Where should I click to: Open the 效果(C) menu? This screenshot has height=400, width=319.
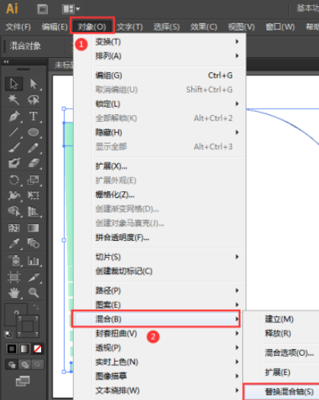(x=204, y=27)
